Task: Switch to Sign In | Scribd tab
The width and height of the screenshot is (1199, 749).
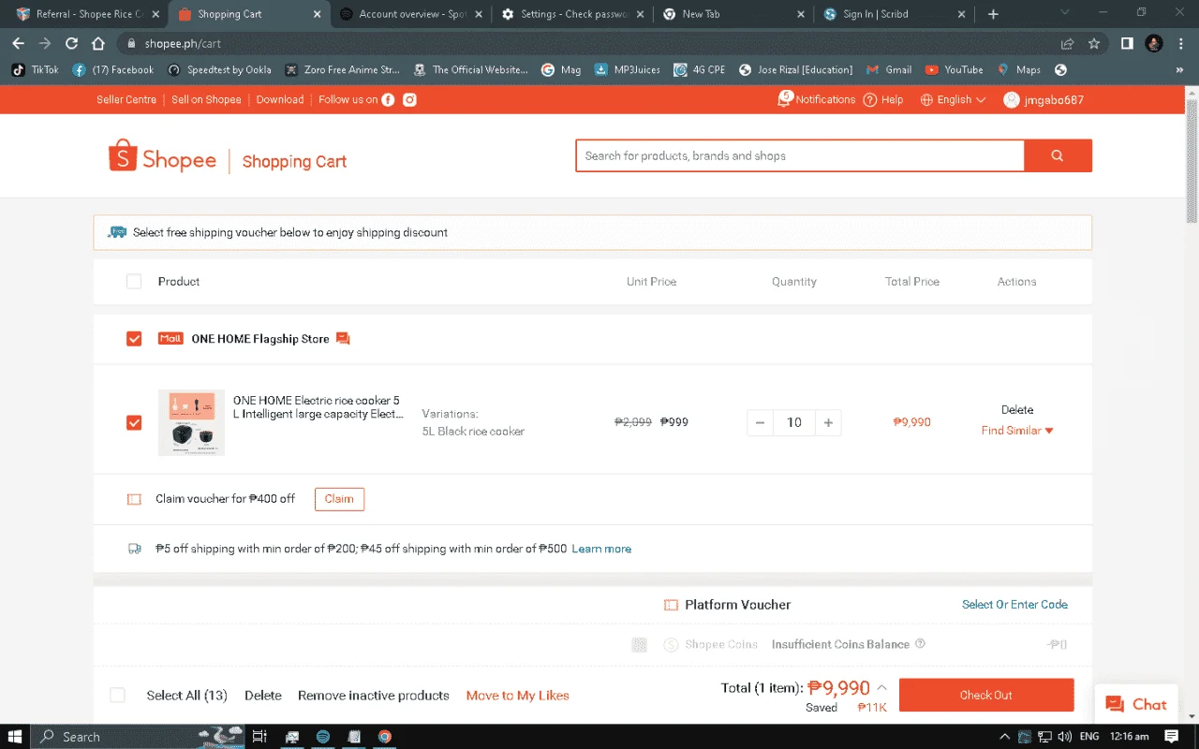Action: pos(896,14)
